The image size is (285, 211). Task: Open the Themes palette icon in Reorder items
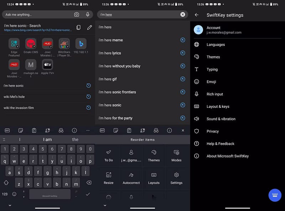click(x=154, y=152)
